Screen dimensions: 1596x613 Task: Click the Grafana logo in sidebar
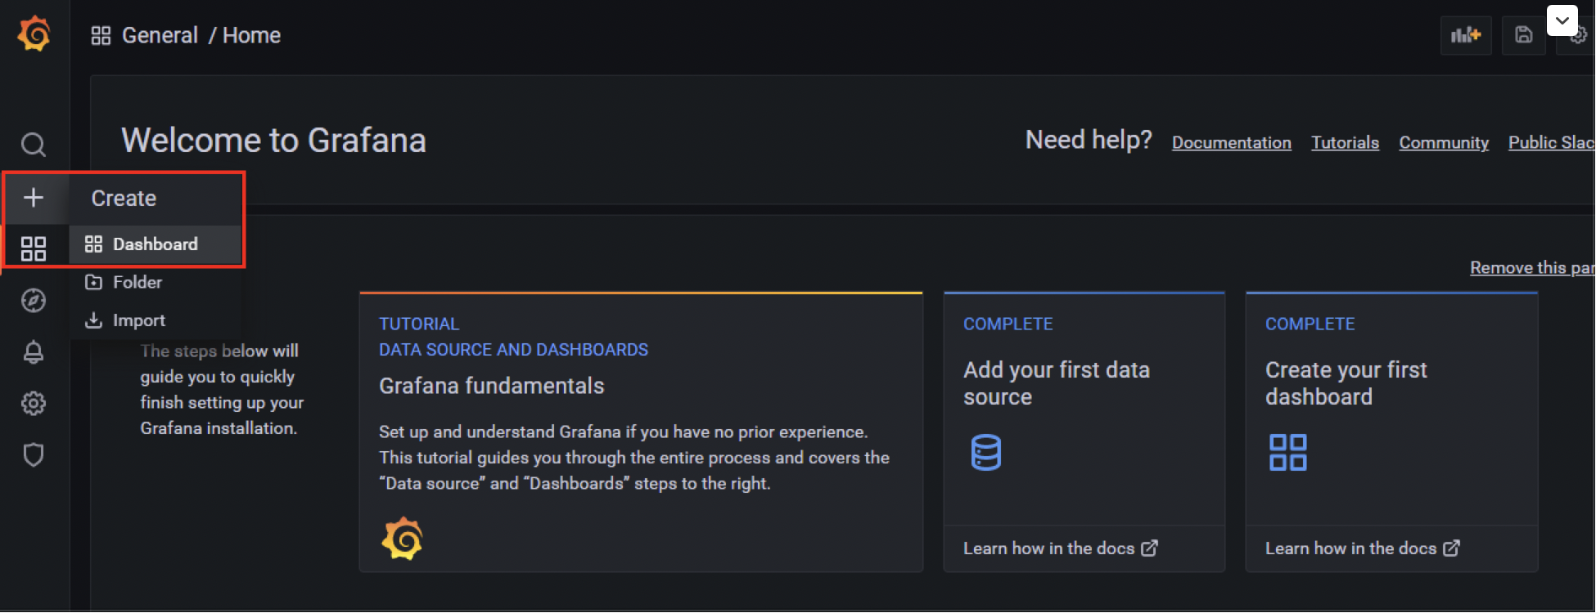pos(34,34)
